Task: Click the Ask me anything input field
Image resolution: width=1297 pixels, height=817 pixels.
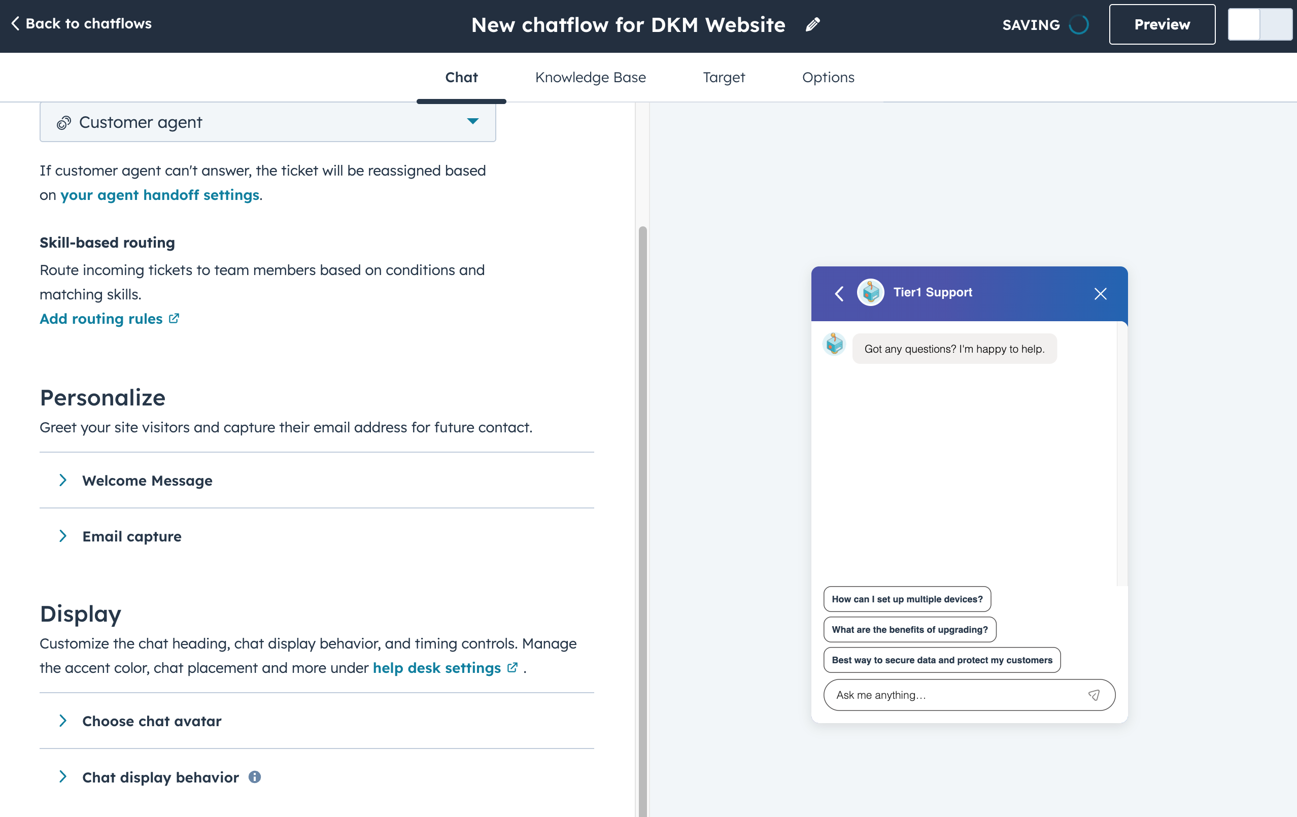Action: point(943,695)
